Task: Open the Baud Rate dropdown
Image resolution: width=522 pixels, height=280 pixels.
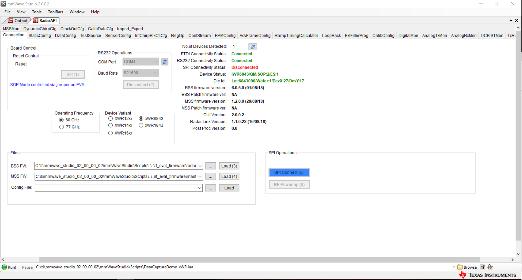Action: point(156,73)
